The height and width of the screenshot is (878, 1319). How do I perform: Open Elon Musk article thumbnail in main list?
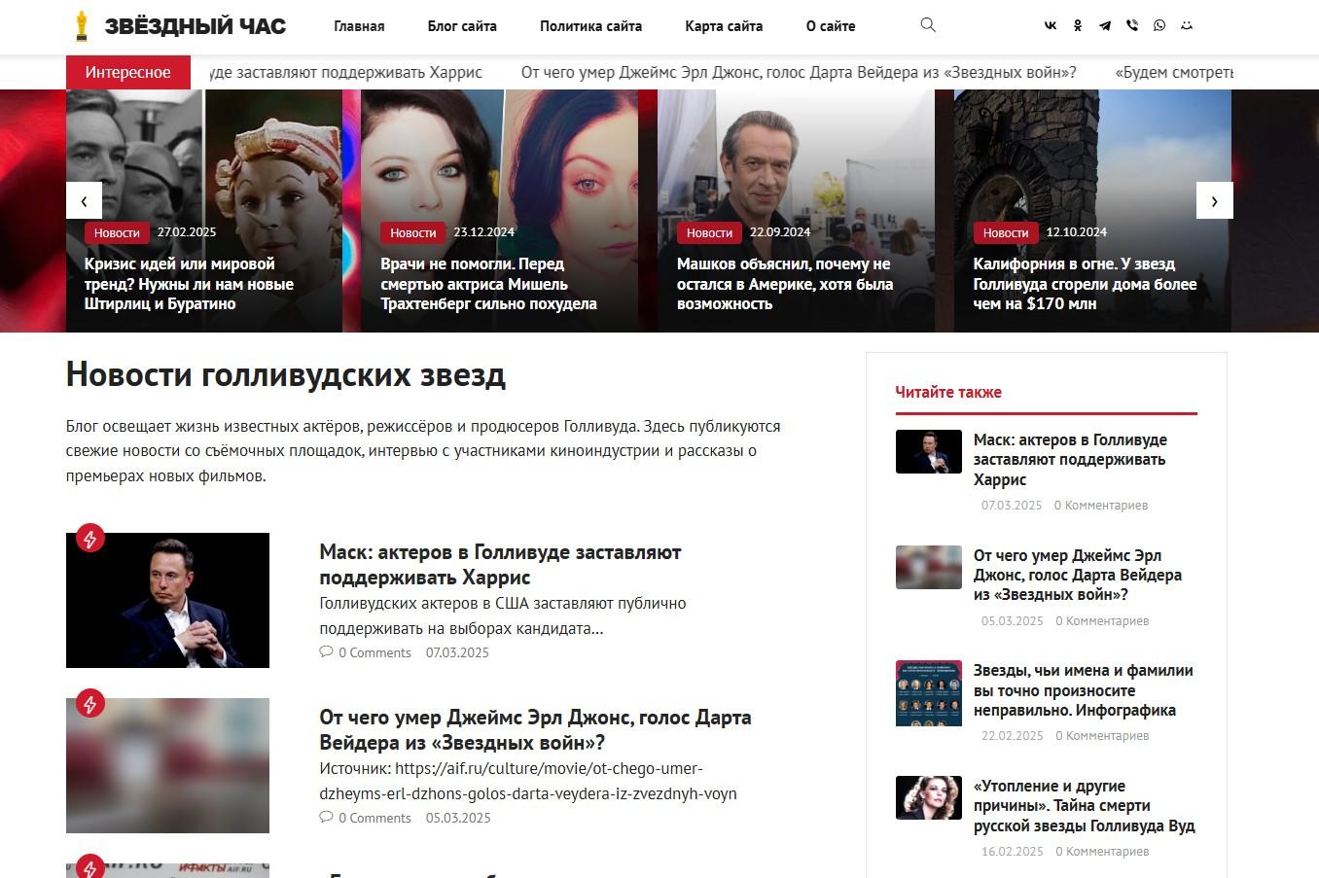tap(167, 600)
